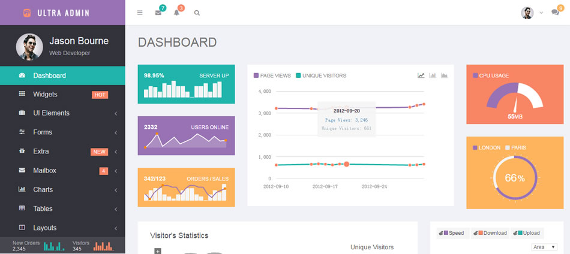This screenshot has width=570, height=254.
Task: Click the UI Elements briefcase icon
Action: click(22, 113)
